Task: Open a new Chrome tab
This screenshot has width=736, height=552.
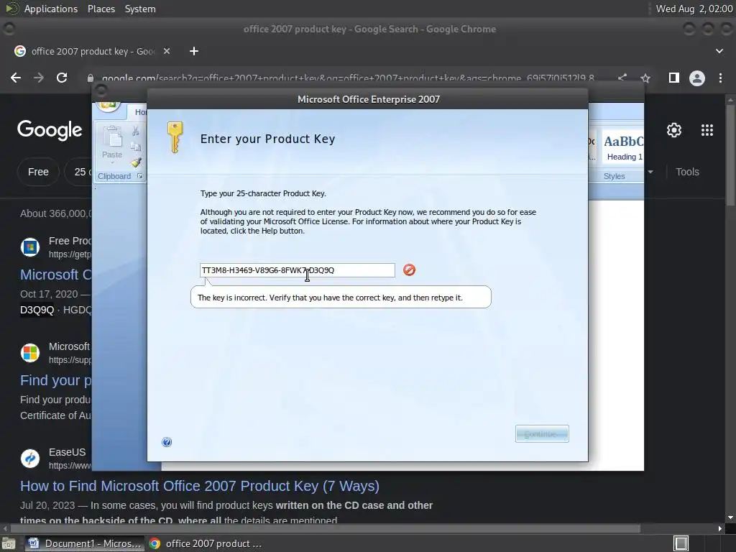Action: coord(194,51)
